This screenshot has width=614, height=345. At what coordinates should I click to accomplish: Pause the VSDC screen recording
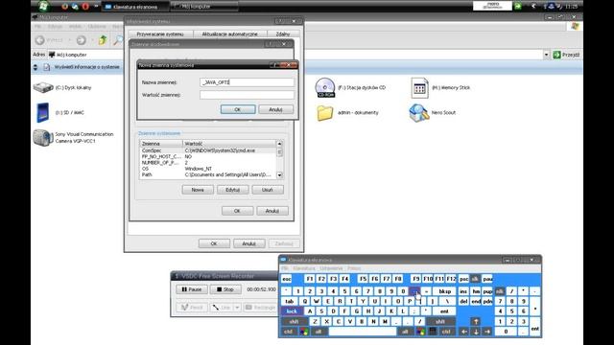point(192,289)
